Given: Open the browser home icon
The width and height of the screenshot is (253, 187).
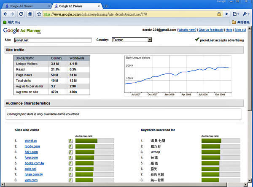Looking at the screenshot, I should point(30,14).
